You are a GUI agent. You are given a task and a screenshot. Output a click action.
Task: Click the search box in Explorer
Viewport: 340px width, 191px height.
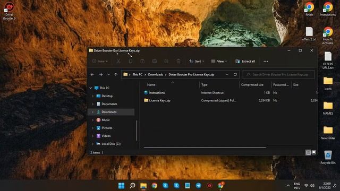click(278, 74)
